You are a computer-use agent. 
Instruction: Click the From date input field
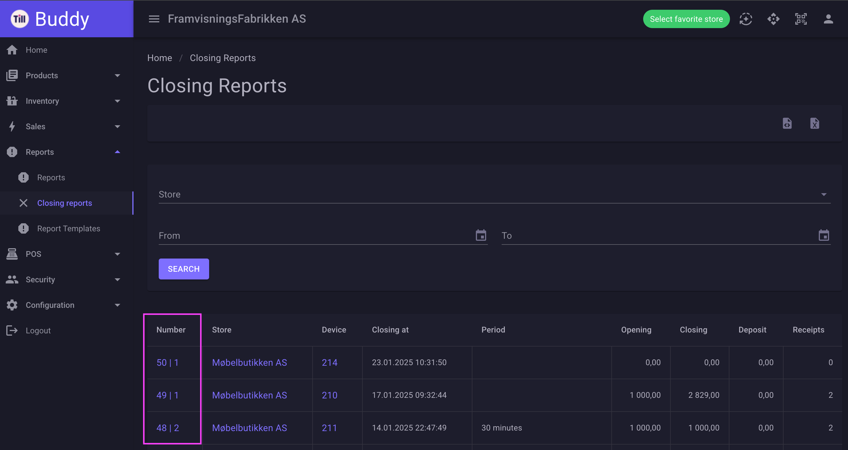pos(316,236)
